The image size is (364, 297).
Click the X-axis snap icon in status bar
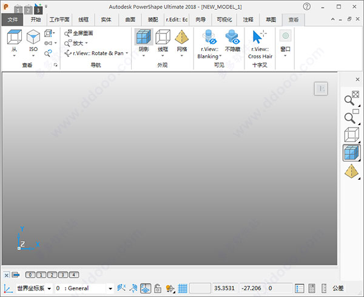pyautogui.click(x=121, y=288)
